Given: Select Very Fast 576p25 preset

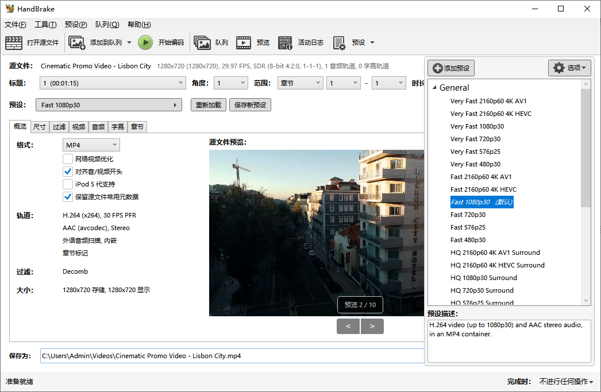Looking at the screenshot, I should (475, 152).
